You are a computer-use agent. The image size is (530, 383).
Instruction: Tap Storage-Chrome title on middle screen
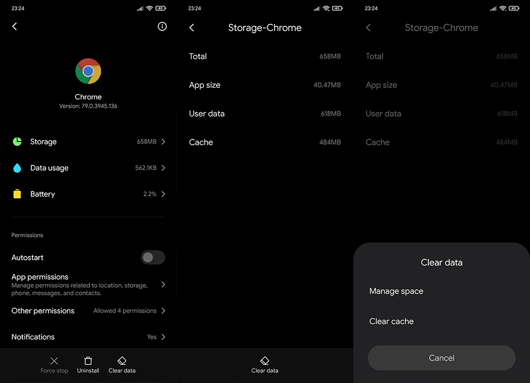pyautogui.click(x=264, y=28)
